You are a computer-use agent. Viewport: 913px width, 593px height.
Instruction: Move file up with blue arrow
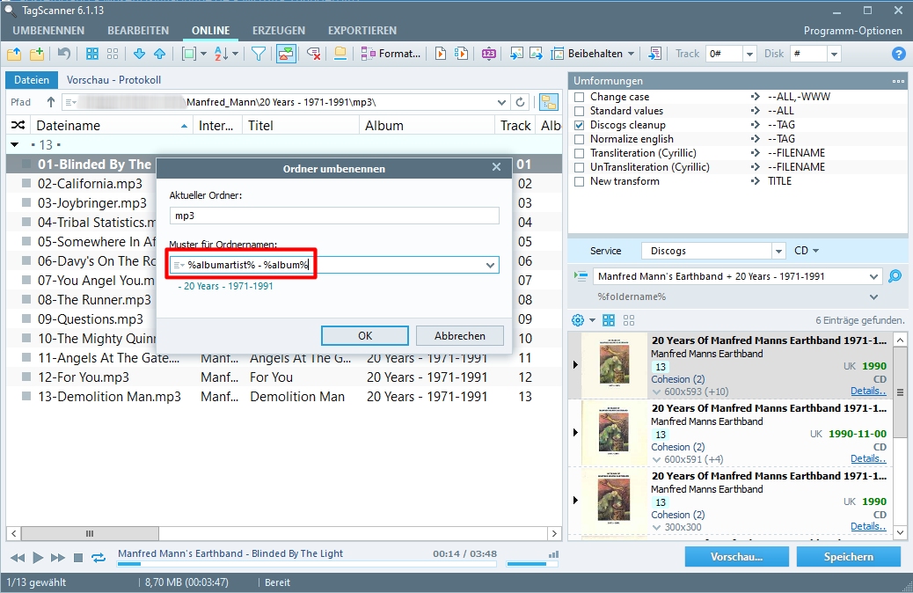click(x=159, y=55)
